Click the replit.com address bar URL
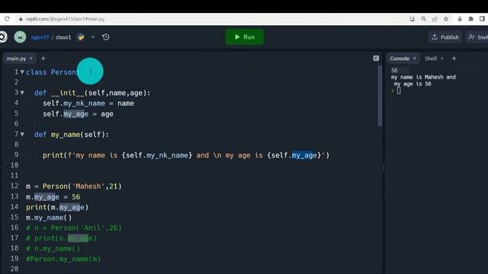 click(66, 19)
